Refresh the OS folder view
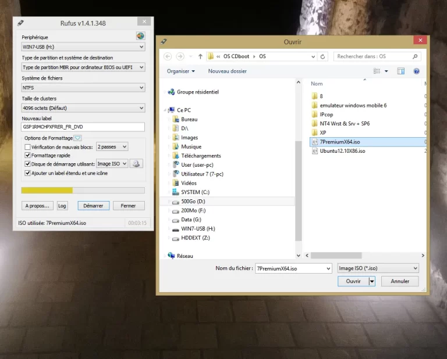447x359 pixels. click(x=322, y=56)
